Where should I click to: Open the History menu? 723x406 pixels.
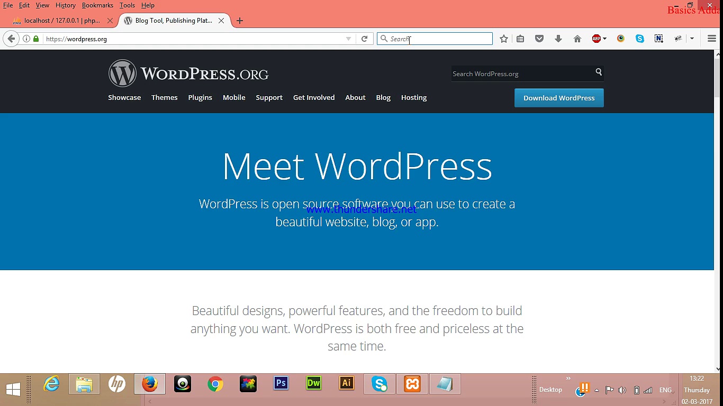66,5
